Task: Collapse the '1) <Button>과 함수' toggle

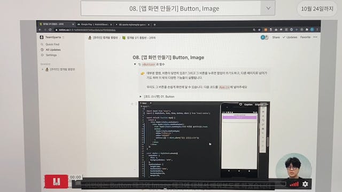Action: (x=135, y=65)
